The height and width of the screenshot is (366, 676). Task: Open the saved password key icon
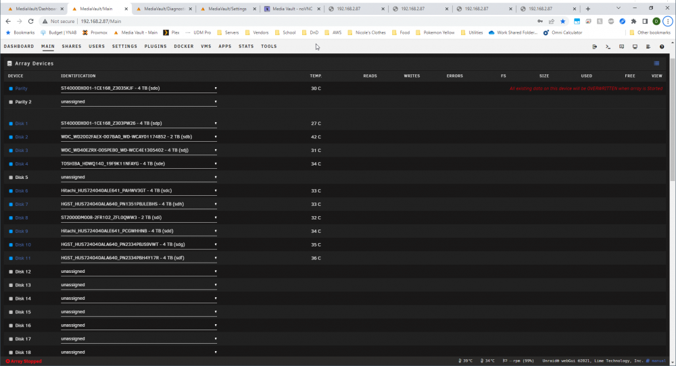[x=539, y=21]
